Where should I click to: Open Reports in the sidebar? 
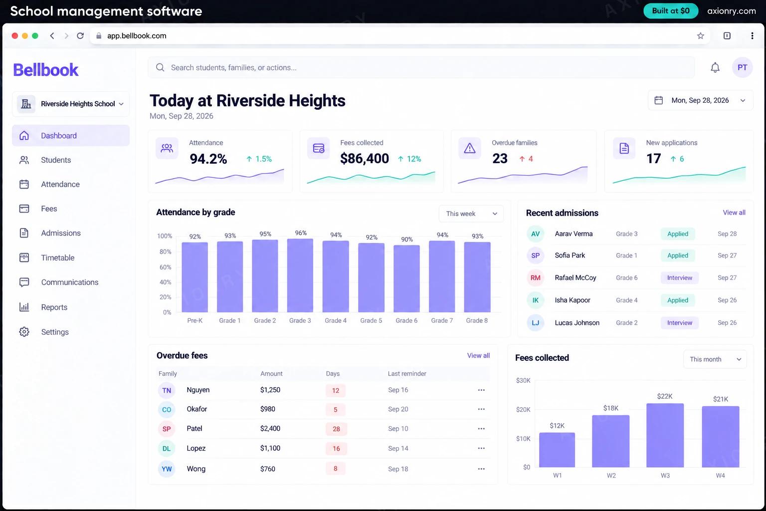click(x=71, y=307)
